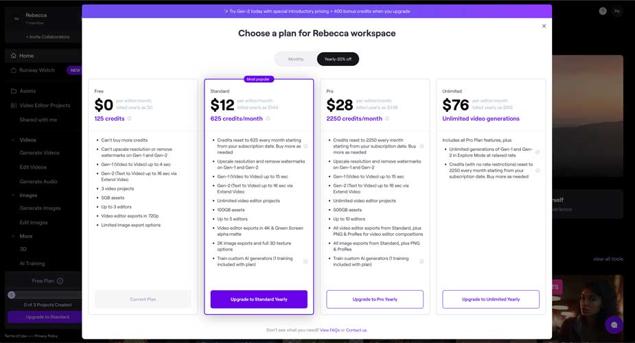Open 3D in sidebar
This screenshot has height=343, width=635.
pyautogui.click(x=23, y=249)
